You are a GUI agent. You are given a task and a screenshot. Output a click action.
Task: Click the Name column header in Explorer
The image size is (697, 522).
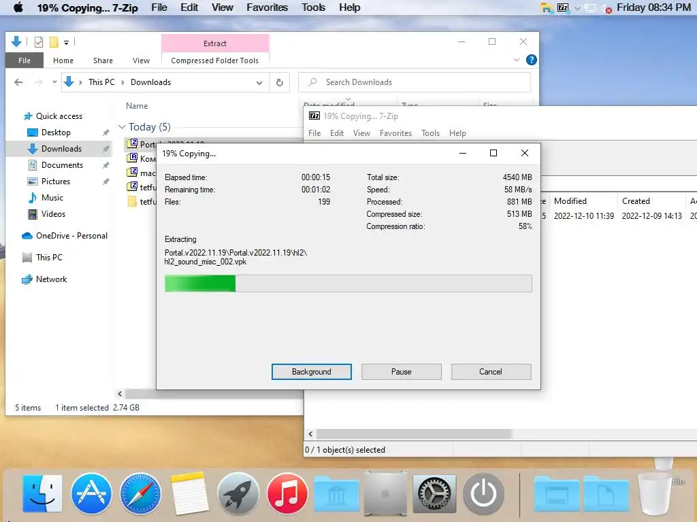coord(136,106)
